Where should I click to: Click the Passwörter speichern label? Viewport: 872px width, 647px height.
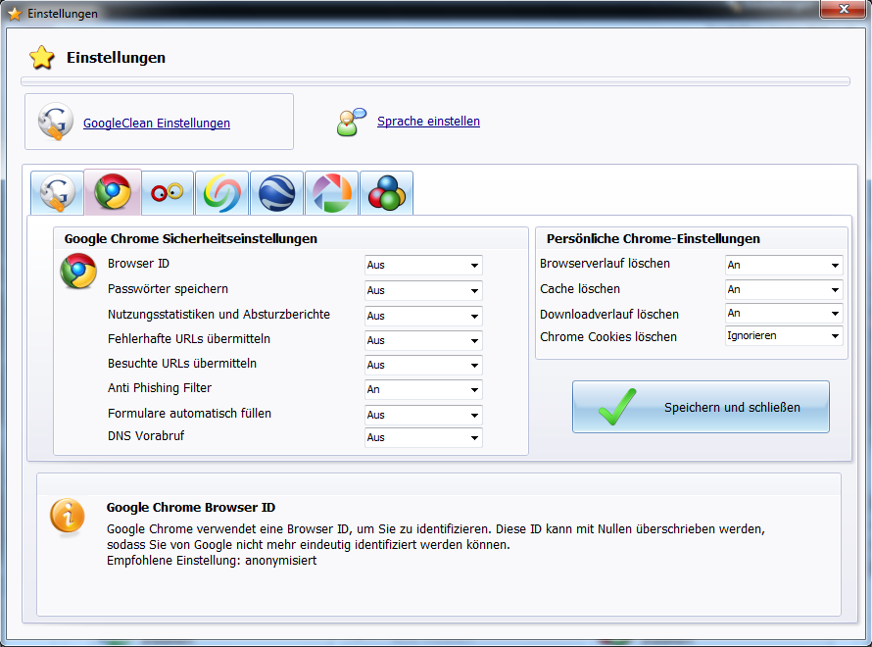[168, 289]
